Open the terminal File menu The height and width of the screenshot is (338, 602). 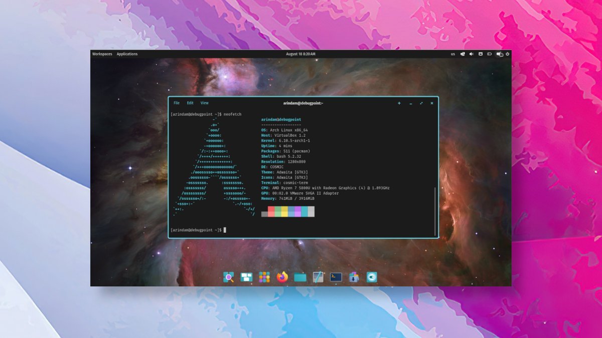[177, 103]
